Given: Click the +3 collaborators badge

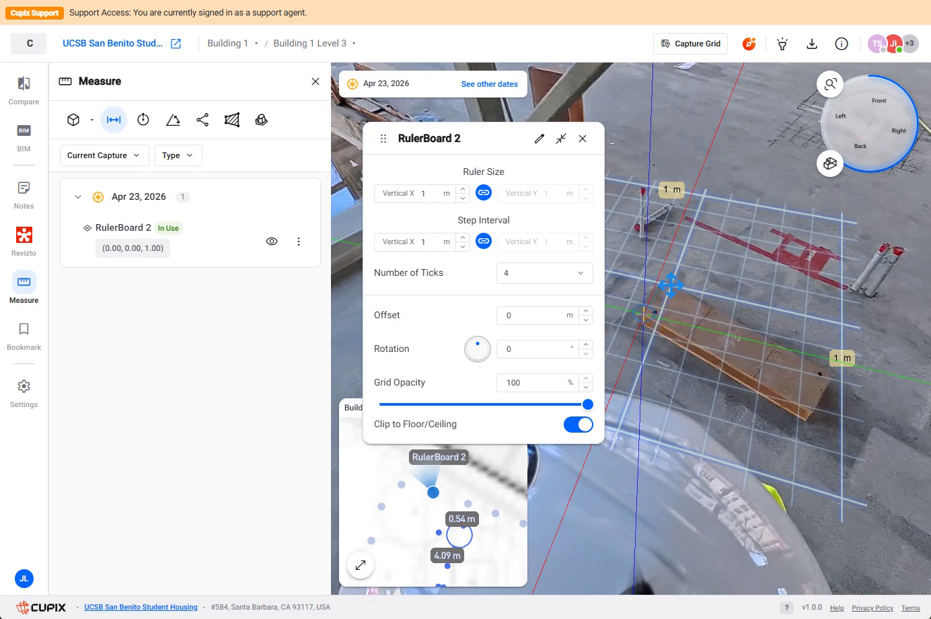Looking at the screenshot, I should click(x=909, y=43).
